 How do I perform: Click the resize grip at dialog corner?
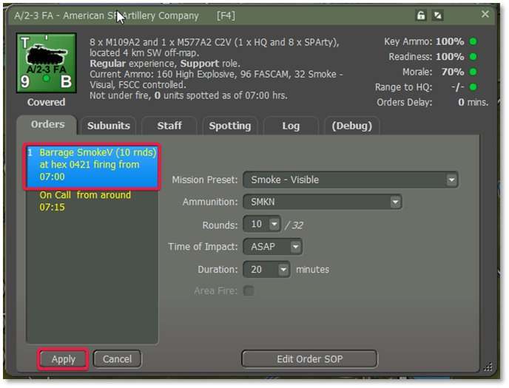tap(488, 367)
